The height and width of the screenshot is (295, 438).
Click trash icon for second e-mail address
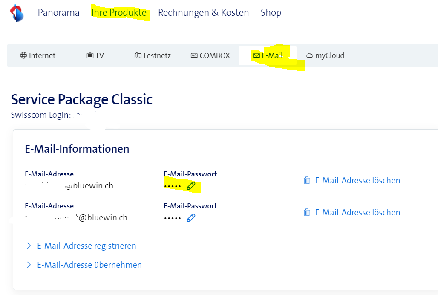click(x=307, y=212)
